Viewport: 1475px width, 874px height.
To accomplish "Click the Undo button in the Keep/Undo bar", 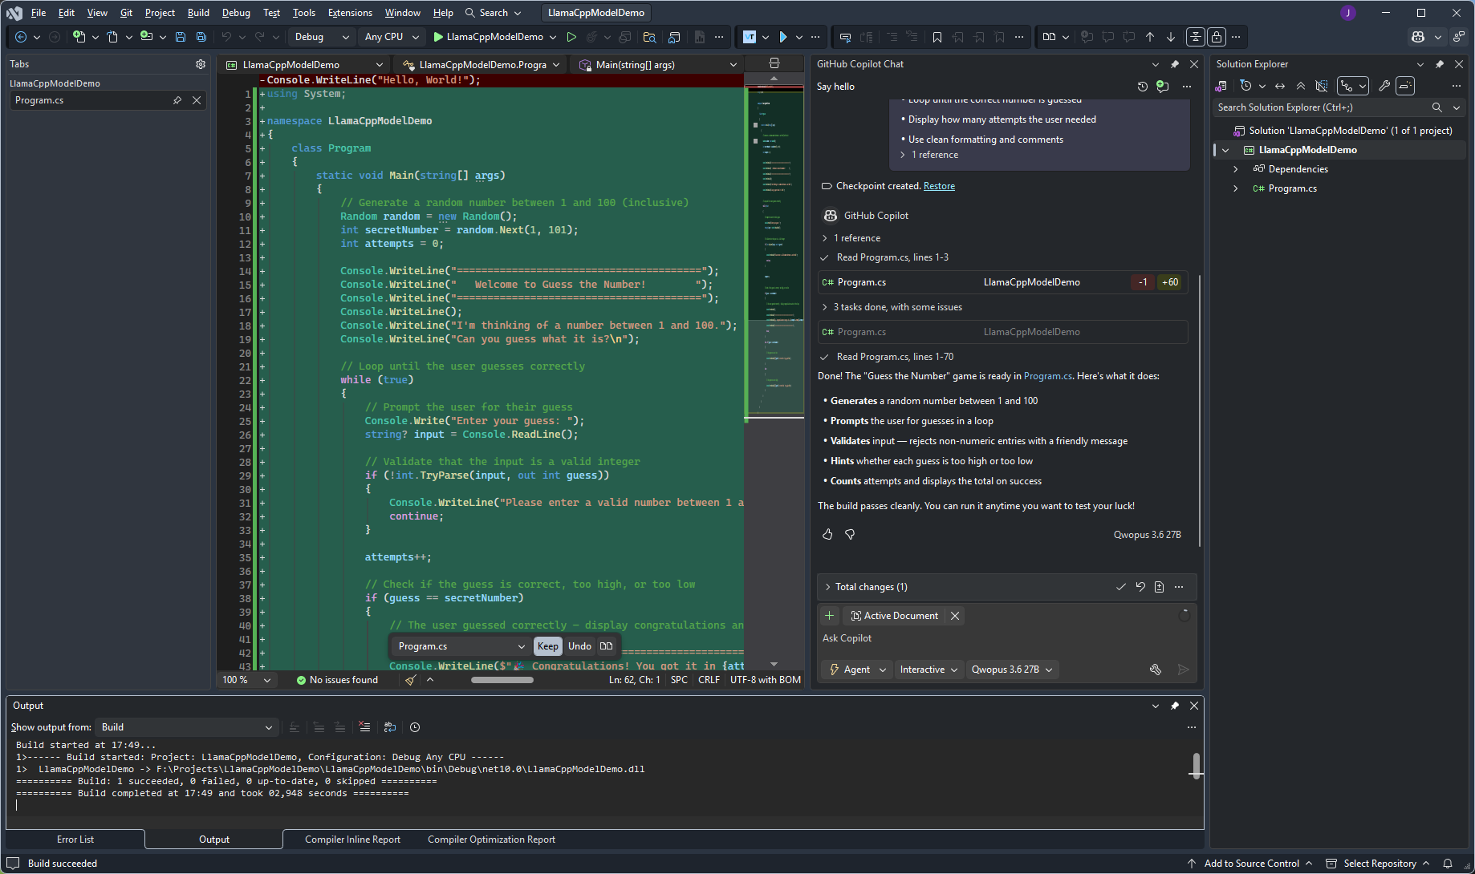I will coord(579,646).
